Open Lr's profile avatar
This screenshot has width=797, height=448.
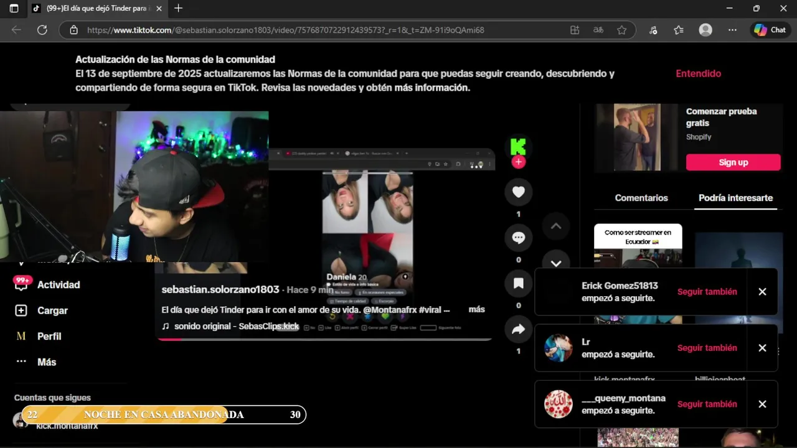[558, 348]
